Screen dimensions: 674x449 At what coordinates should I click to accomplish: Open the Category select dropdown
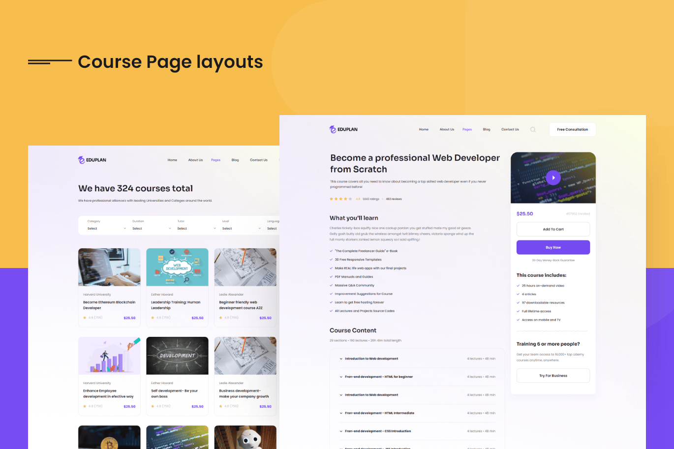106,229
